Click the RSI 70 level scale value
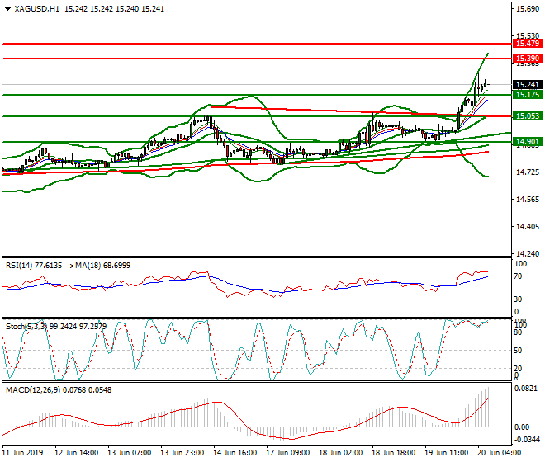 pyautogui.click(x=518, y=276)
